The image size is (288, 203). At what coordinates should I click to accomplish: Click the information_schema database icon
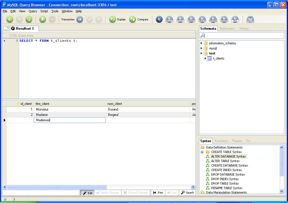(206, 43)
